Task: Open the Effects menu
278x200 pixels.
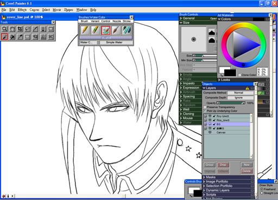Action: click(x=22, y=10)
